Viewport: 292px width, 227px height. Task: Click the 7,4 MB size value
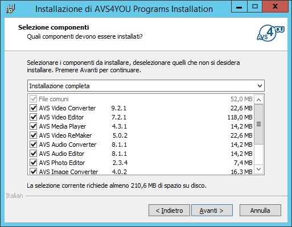pos(243,163)
